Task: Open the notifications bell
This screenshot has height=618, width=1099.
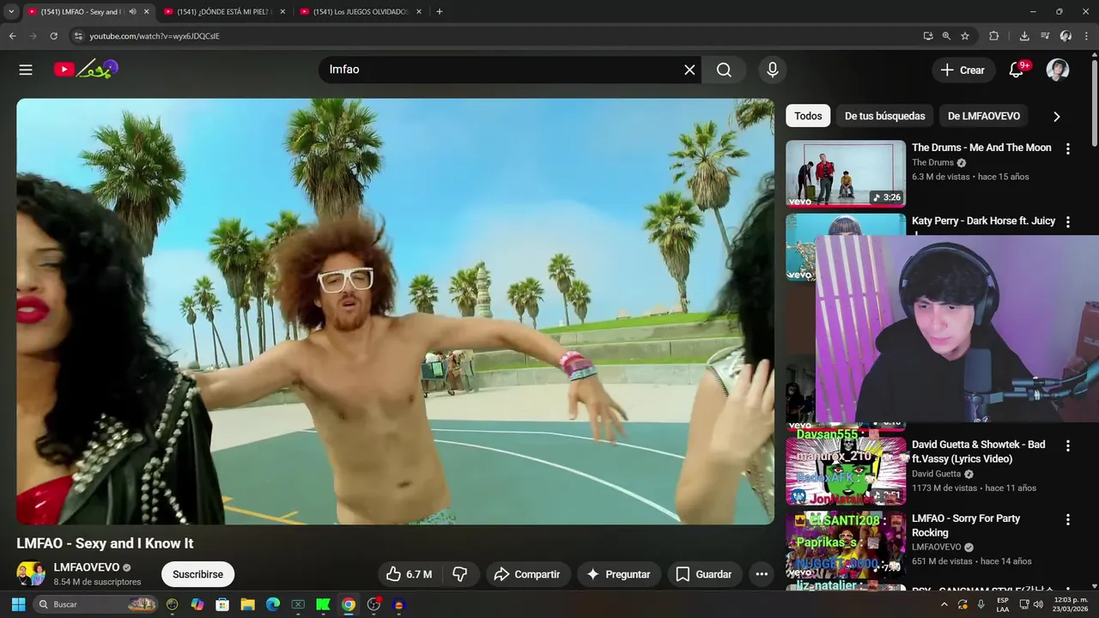Action: 1017,70
